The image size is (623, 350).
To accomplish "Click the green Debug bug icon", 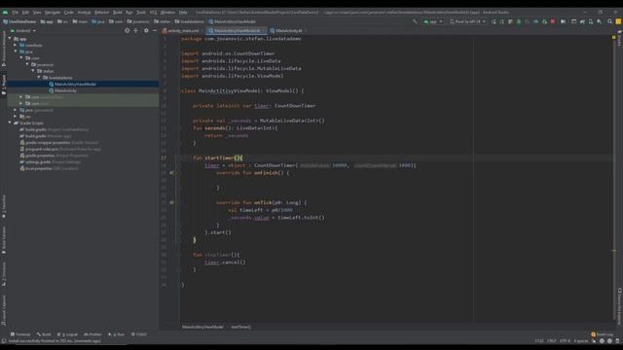I will point(519,21).
